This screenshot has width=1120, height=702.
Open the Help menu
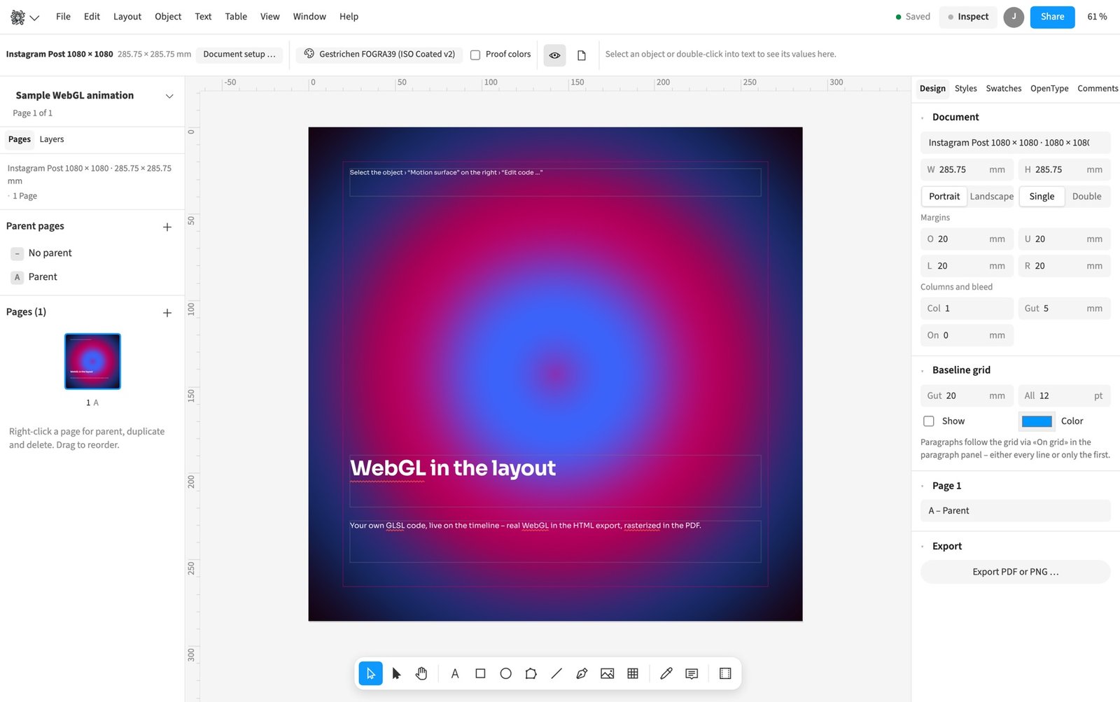(349, 17)
